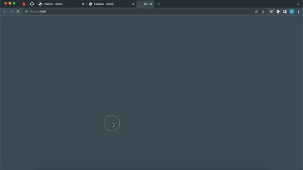
Task: Share this page icon
Action: (x=256, y=11)
